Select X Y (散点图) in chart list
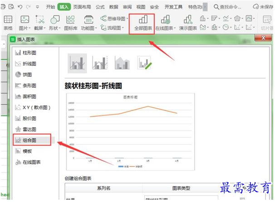This screenshot has width=275, height=202. point(33,107)
